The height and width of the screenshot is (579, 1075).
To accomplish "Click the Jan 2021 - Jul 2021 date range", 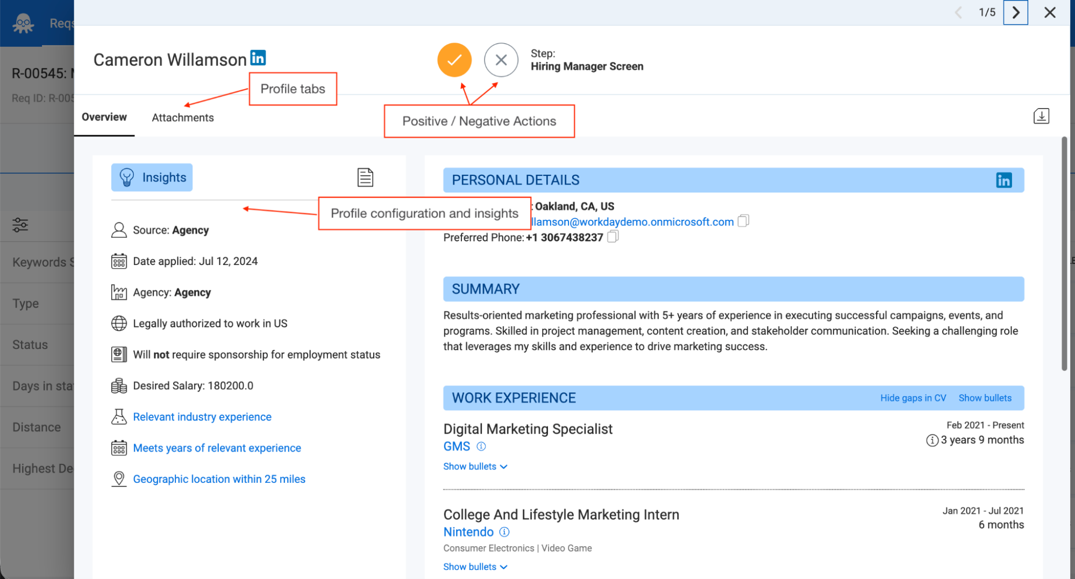I will (x=983, y=511).
